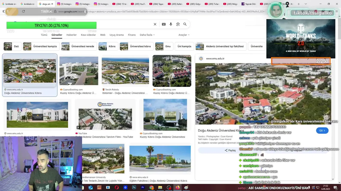The height and width of the screenshot is (191, 341).
Task: Switch to the 'Web' results tab
Action: pyautogui.click(x=103, y=35)
